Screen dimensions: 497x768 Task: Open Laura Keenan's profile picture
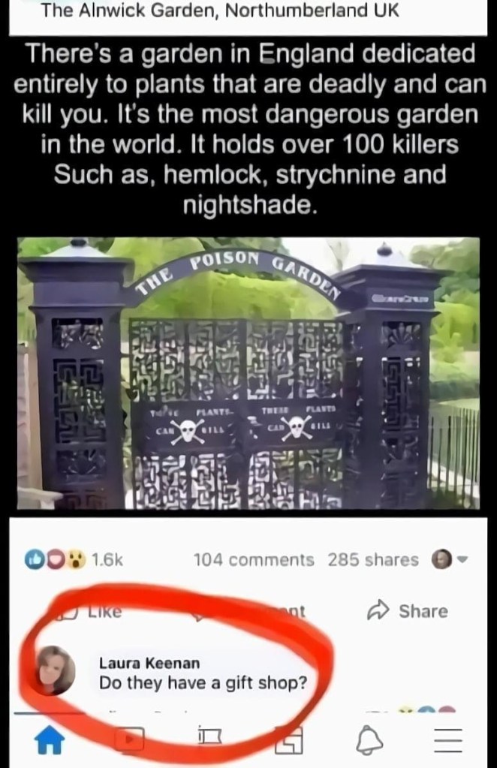pos(57,670)
